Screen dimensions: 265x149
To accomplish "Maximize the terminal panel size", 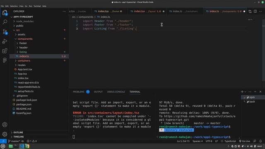I will [255, 92].
